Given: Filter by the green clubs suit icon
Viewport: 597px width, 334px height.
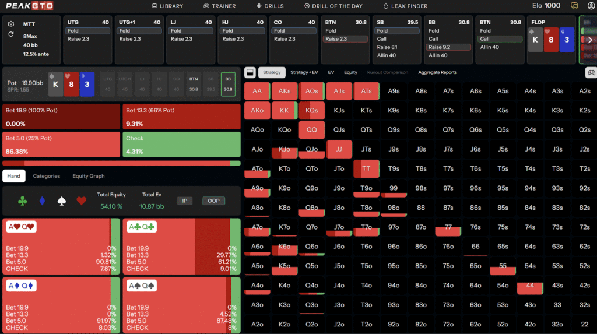Looking at the screenshot, I should [x=23, y=201].
